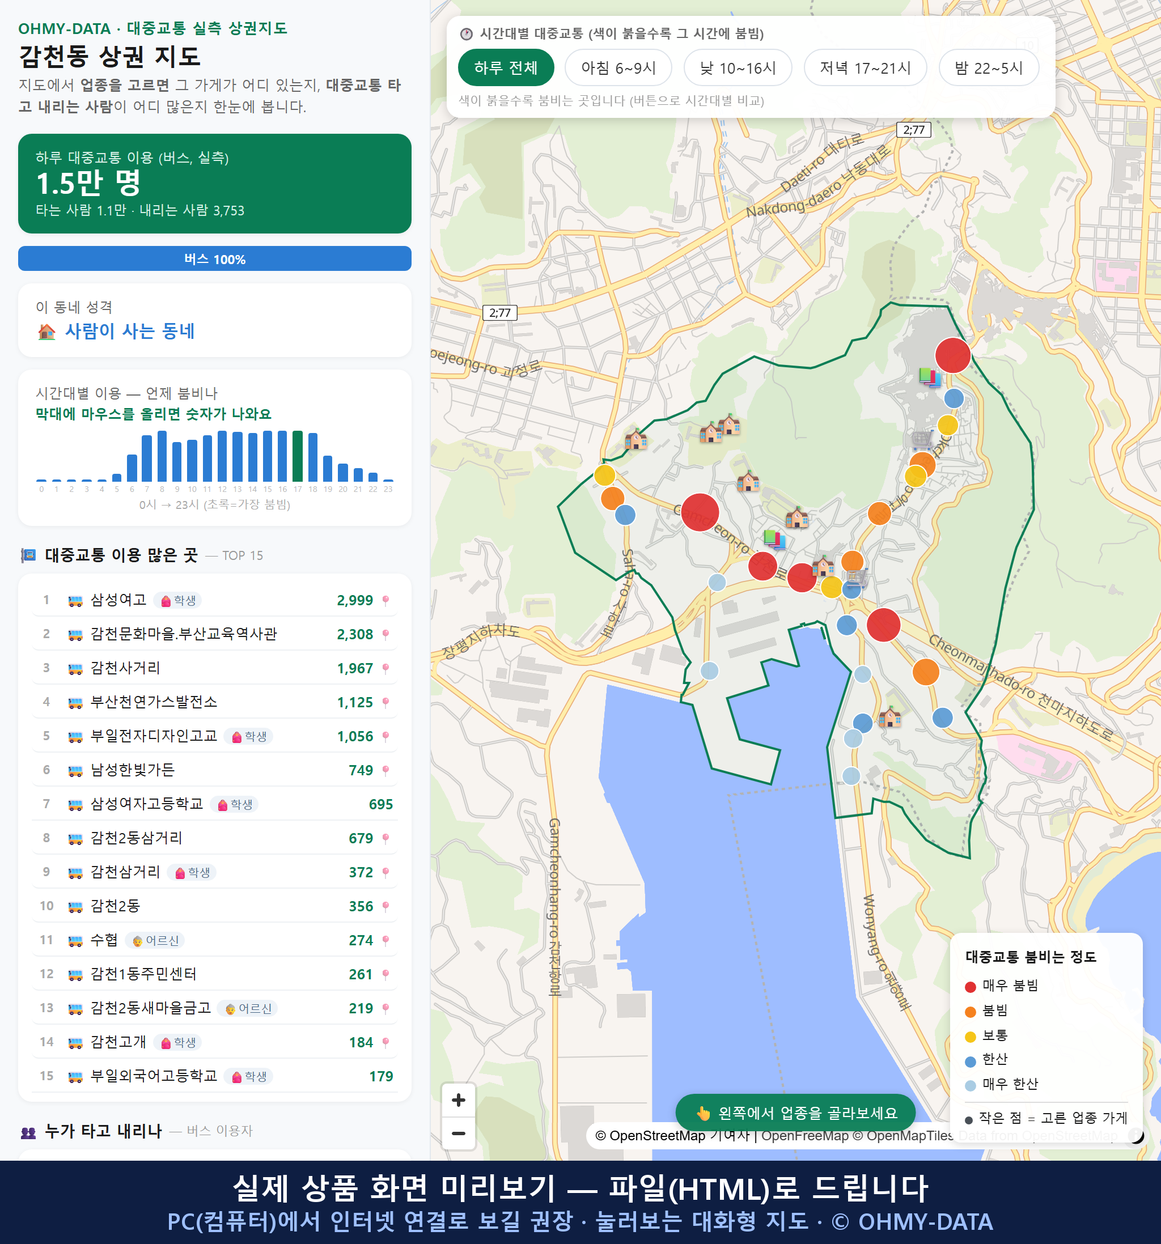Click the 버스 100% share bar
Image resolution: width=1161 pixels, height=1244 pixels.
click(x=215, y=258)
